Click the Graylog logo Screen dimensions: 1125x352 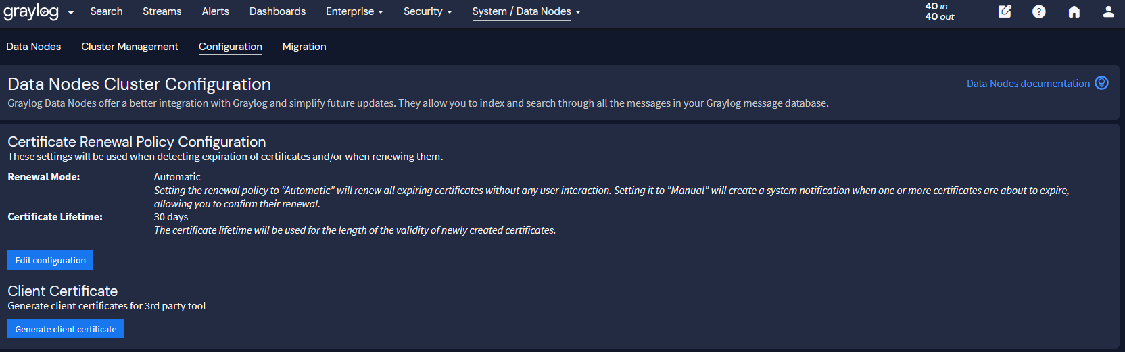coord(31,11)
